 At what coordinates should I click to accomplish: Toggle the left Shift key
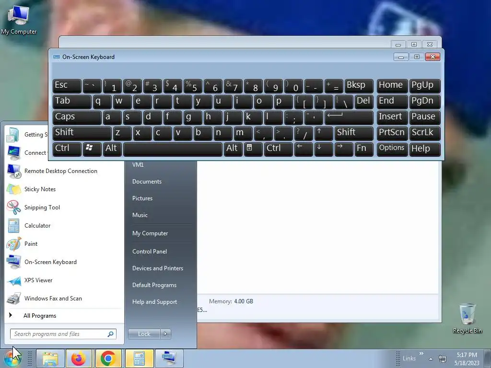(82, 133)
